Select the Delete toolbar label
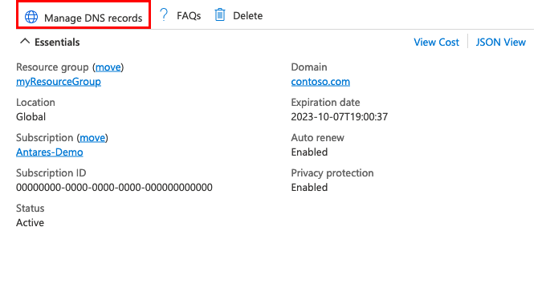Screen dimensions: 550x296 pyautogui.click(x=247, y=16)
